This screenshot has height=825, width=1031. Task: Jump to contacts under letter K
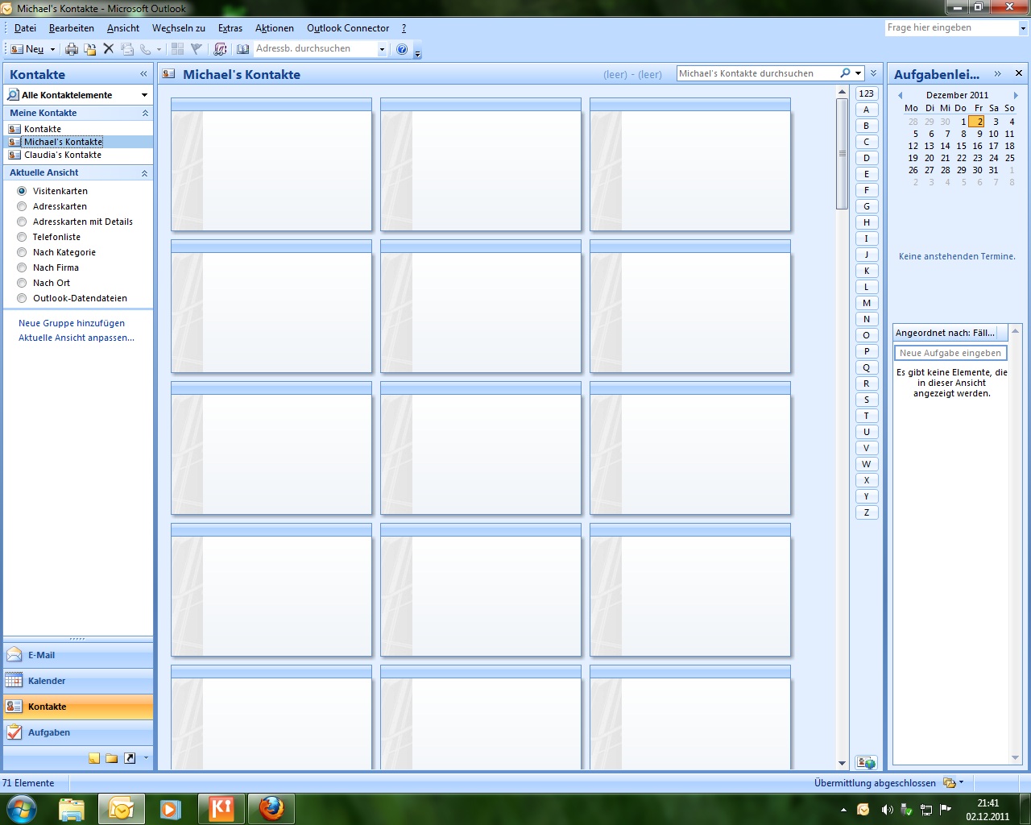[x=867, y=271]
